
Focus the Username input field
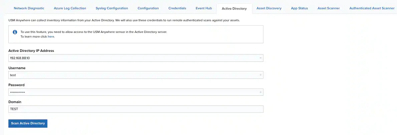coord(136,75)
